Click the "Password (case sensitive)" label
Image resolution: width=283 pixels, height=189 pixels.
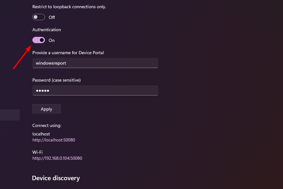[57, 80]
